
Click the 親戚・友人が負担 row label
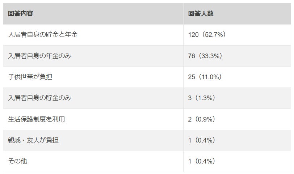click(33, 140)
